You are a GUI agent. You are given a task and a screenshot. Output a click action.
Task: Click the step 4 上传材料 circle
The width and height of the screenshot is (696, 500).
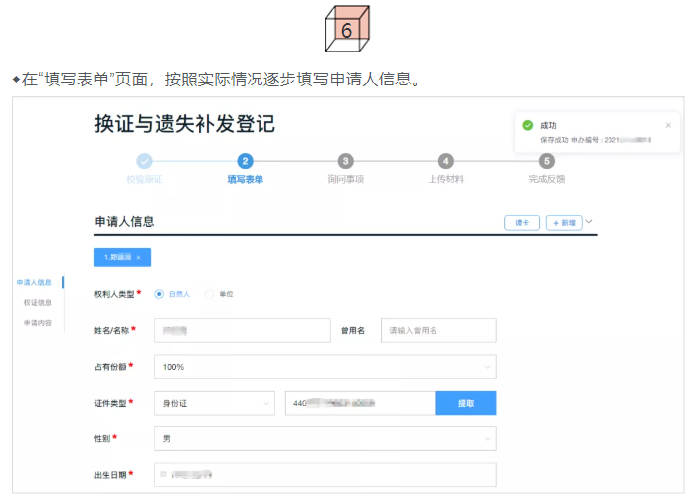(x=446, y=161)
